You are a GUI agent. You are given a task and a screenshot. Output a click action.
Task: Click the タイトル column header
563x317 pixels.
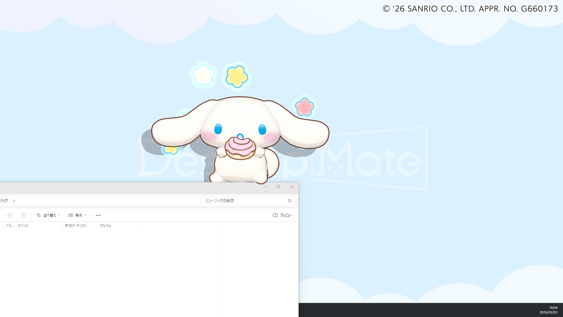pyautogui.click(x=23, y=226)
